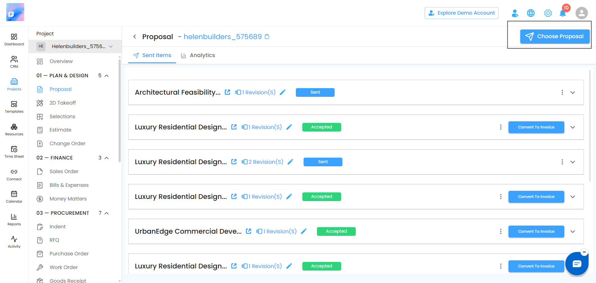The width and height of the screenshot is (596, 283).
Task: Open the notifications bell icon
Action: click(x=562, y=13)
